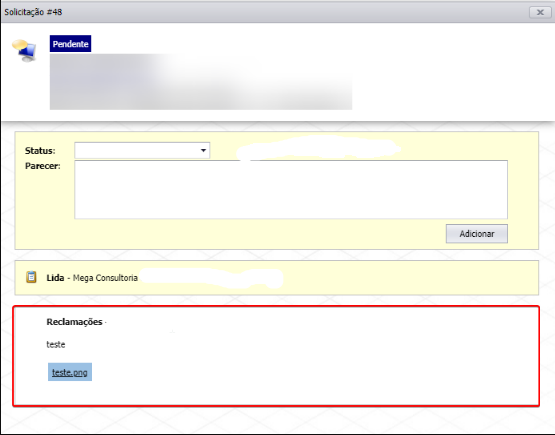Click empty area of the Lida history row
555x435 pixels.
pos(407,278)
